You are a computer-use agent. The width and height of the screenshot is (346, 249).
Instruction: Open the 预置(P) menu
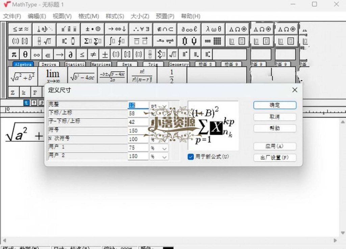coord(165,16)
